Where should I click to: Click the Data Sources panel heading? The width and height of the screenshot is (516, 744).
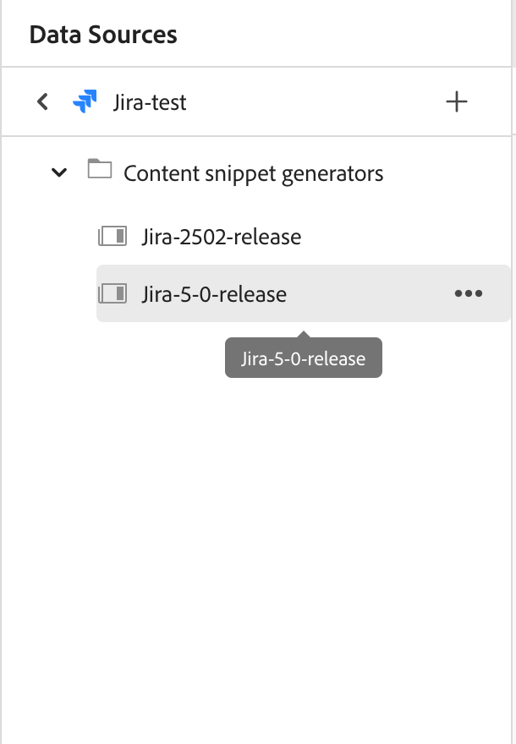point(103,35)
